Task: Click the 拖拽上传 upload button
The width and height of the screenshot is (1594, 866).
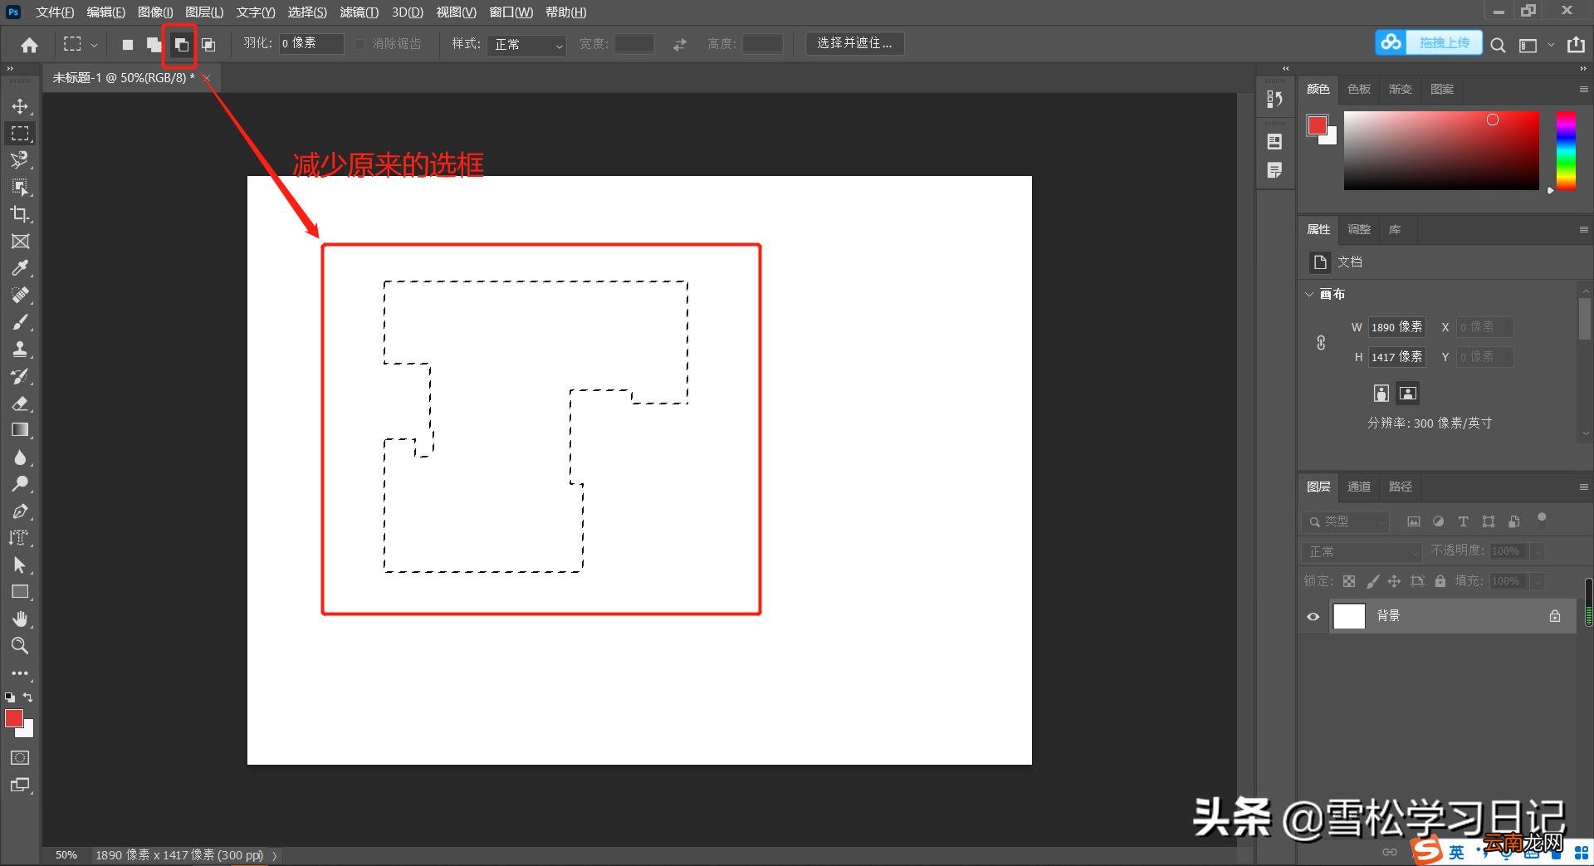Action: click(1429, 42)
